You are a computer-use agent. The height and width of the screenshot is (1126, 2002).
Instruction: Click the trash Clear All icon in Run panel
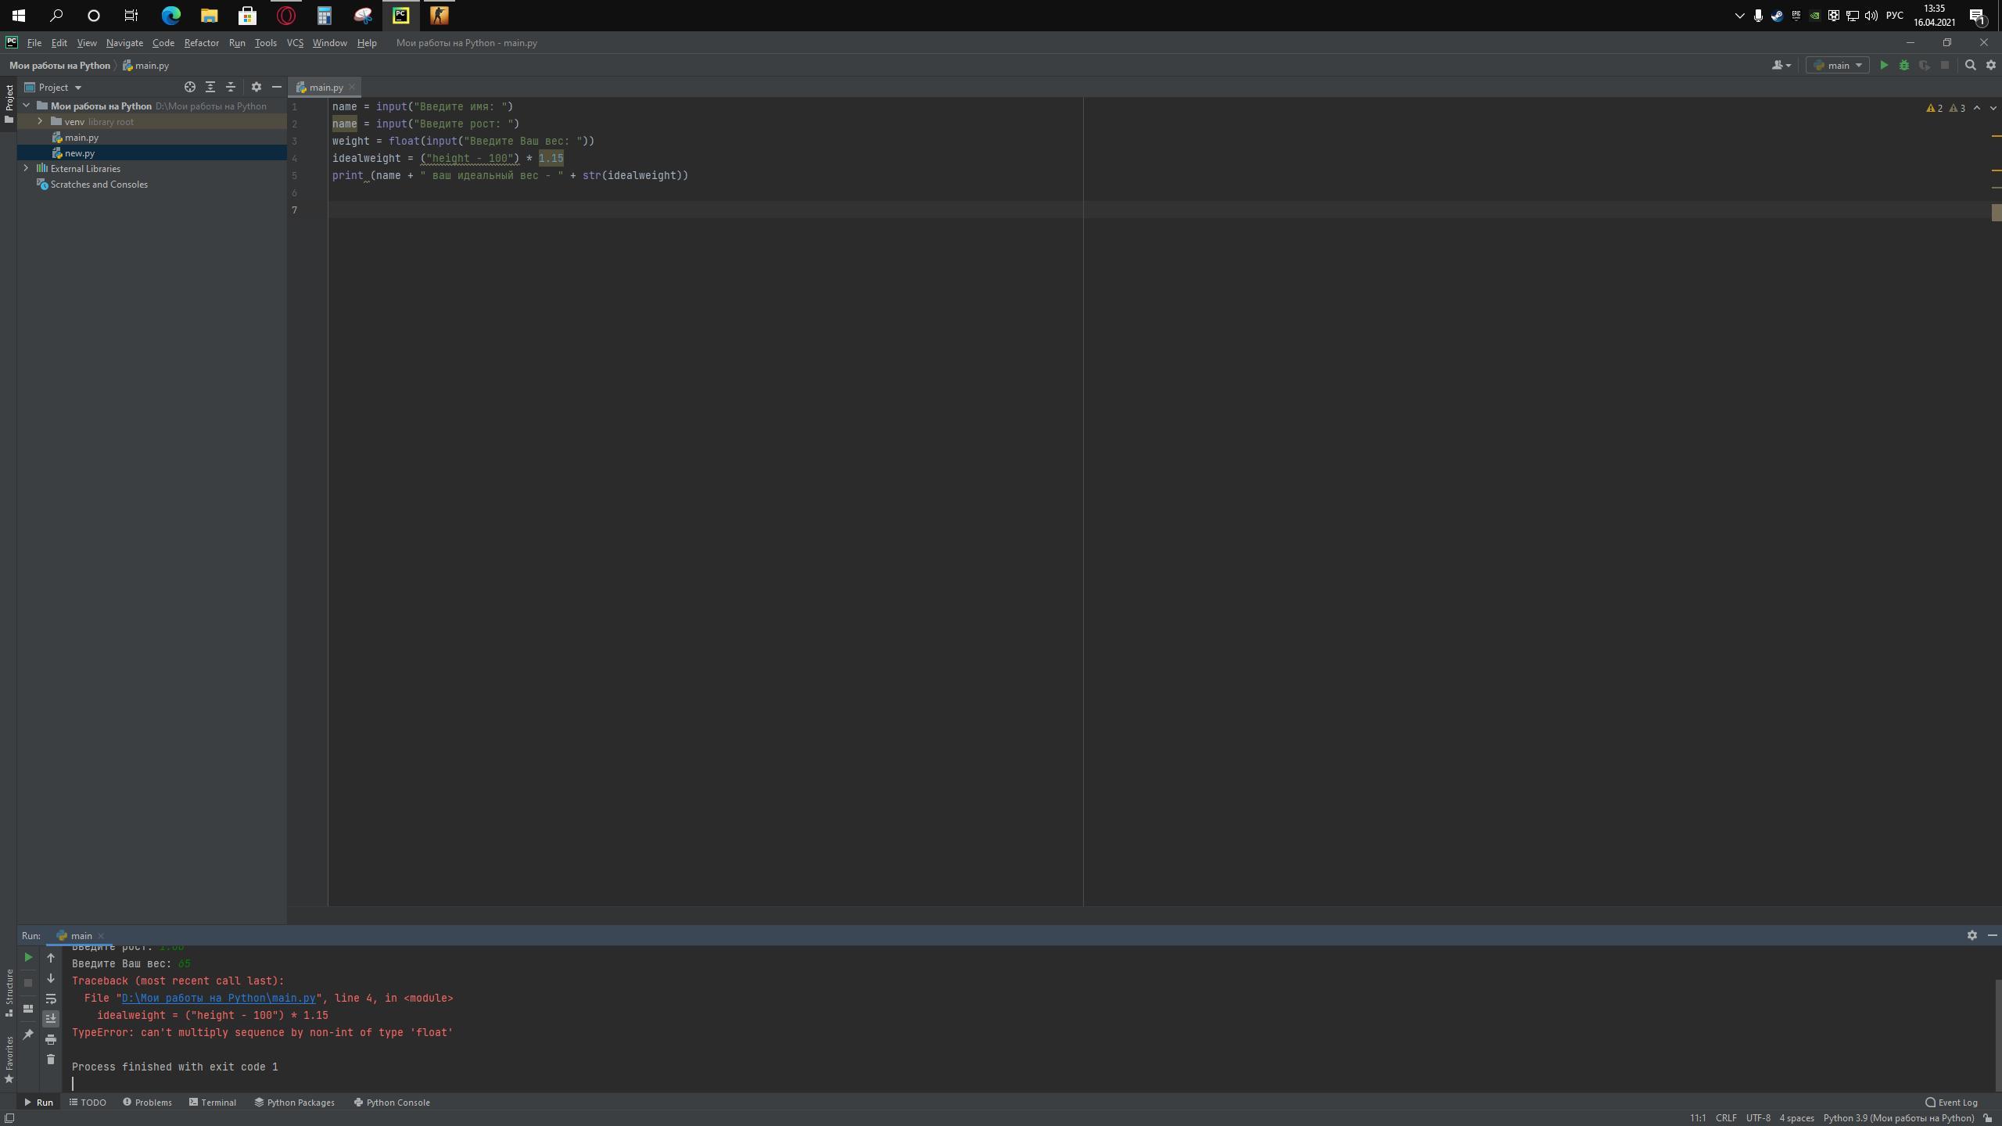(51, 1060)
